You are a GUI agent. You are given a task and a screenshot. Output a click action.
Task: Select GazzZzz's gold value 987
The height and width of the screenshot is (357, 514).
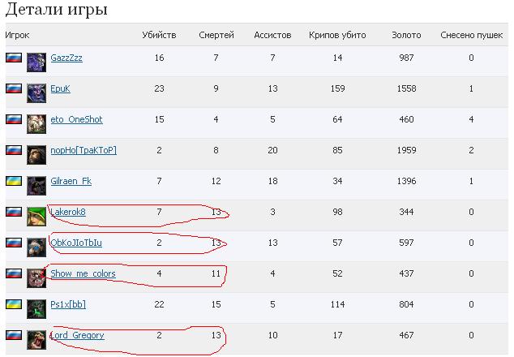(406, 58)
